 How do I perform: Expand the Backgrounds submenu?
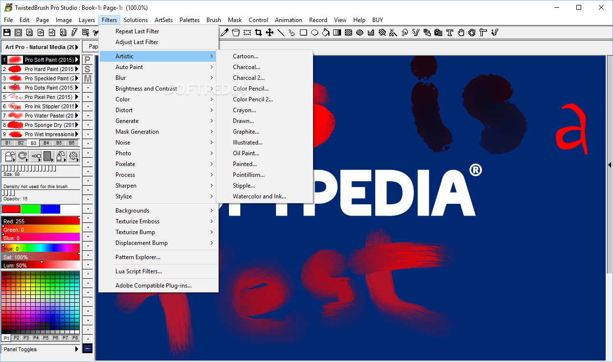pos(158,211)
